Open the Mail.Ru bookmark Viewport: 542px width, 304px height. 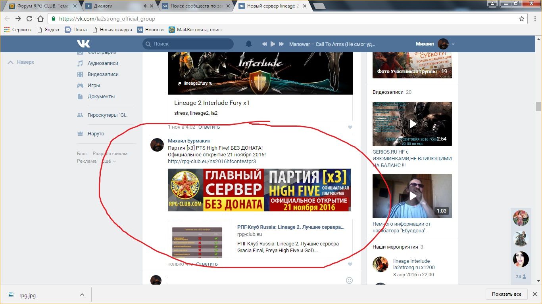[x=196, y=30]
